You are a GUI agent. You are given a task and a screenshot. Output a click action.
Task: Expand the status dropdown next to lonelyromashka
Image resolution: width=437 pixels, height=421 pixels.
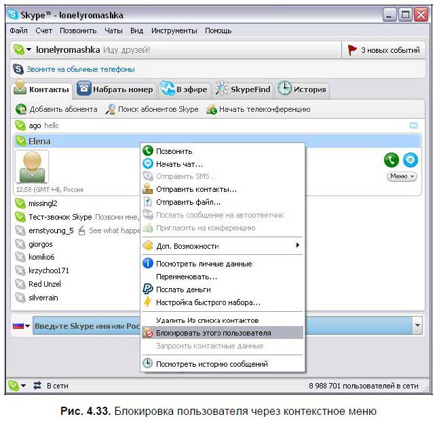[28, 50]
